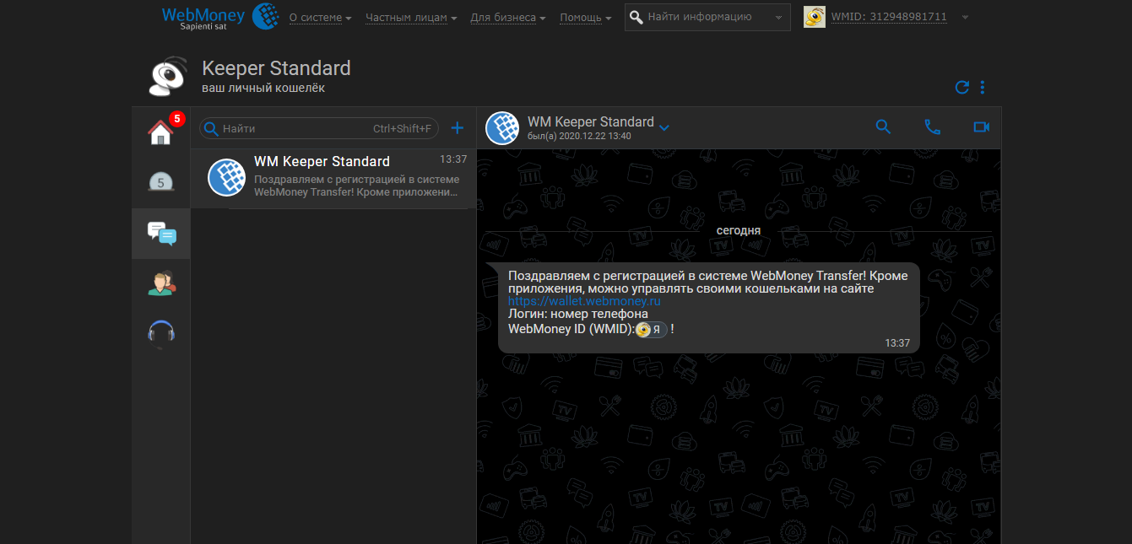Screen dimensions: 1132x544
Task: Click the ваш личный кошелёк subtitle
Action: (x=263, y=88)
